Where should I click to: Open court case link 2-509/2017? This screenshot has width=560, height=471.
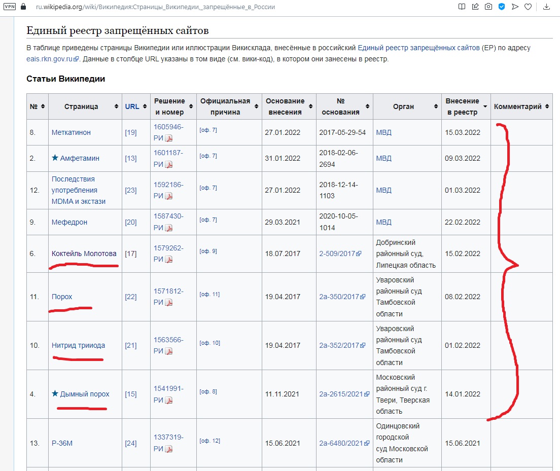340,253
